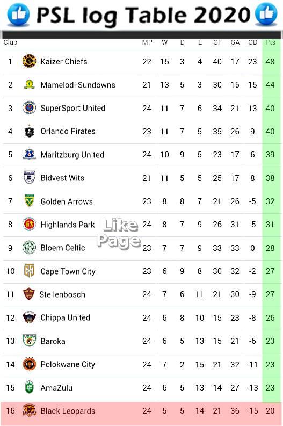Click the Like Page watermark text
Image resolution: width=283 pixels, height=426 pixels.
[119, 234]
